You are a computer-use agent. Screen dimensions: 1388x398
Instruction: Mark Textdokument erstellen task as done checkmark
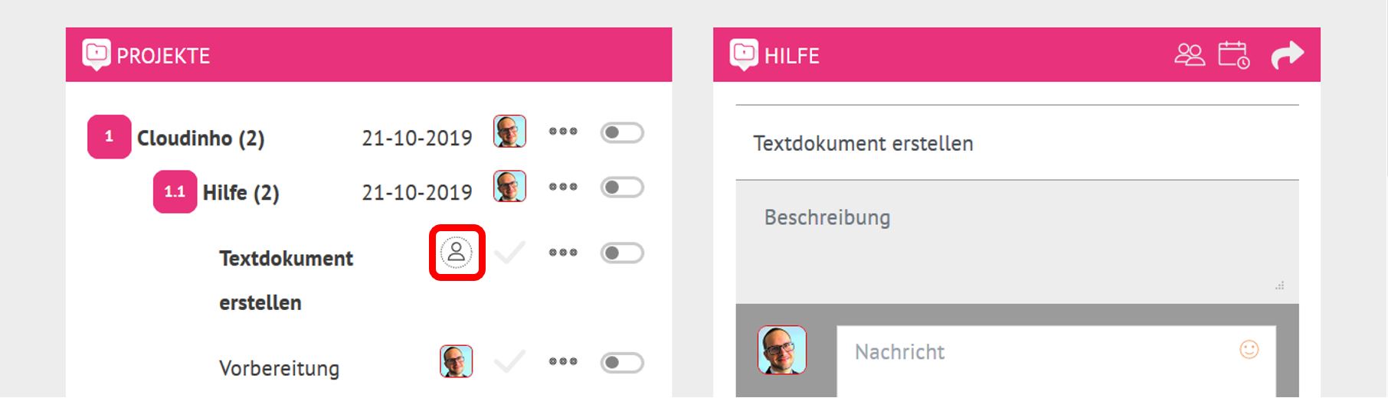click(509, 252)
